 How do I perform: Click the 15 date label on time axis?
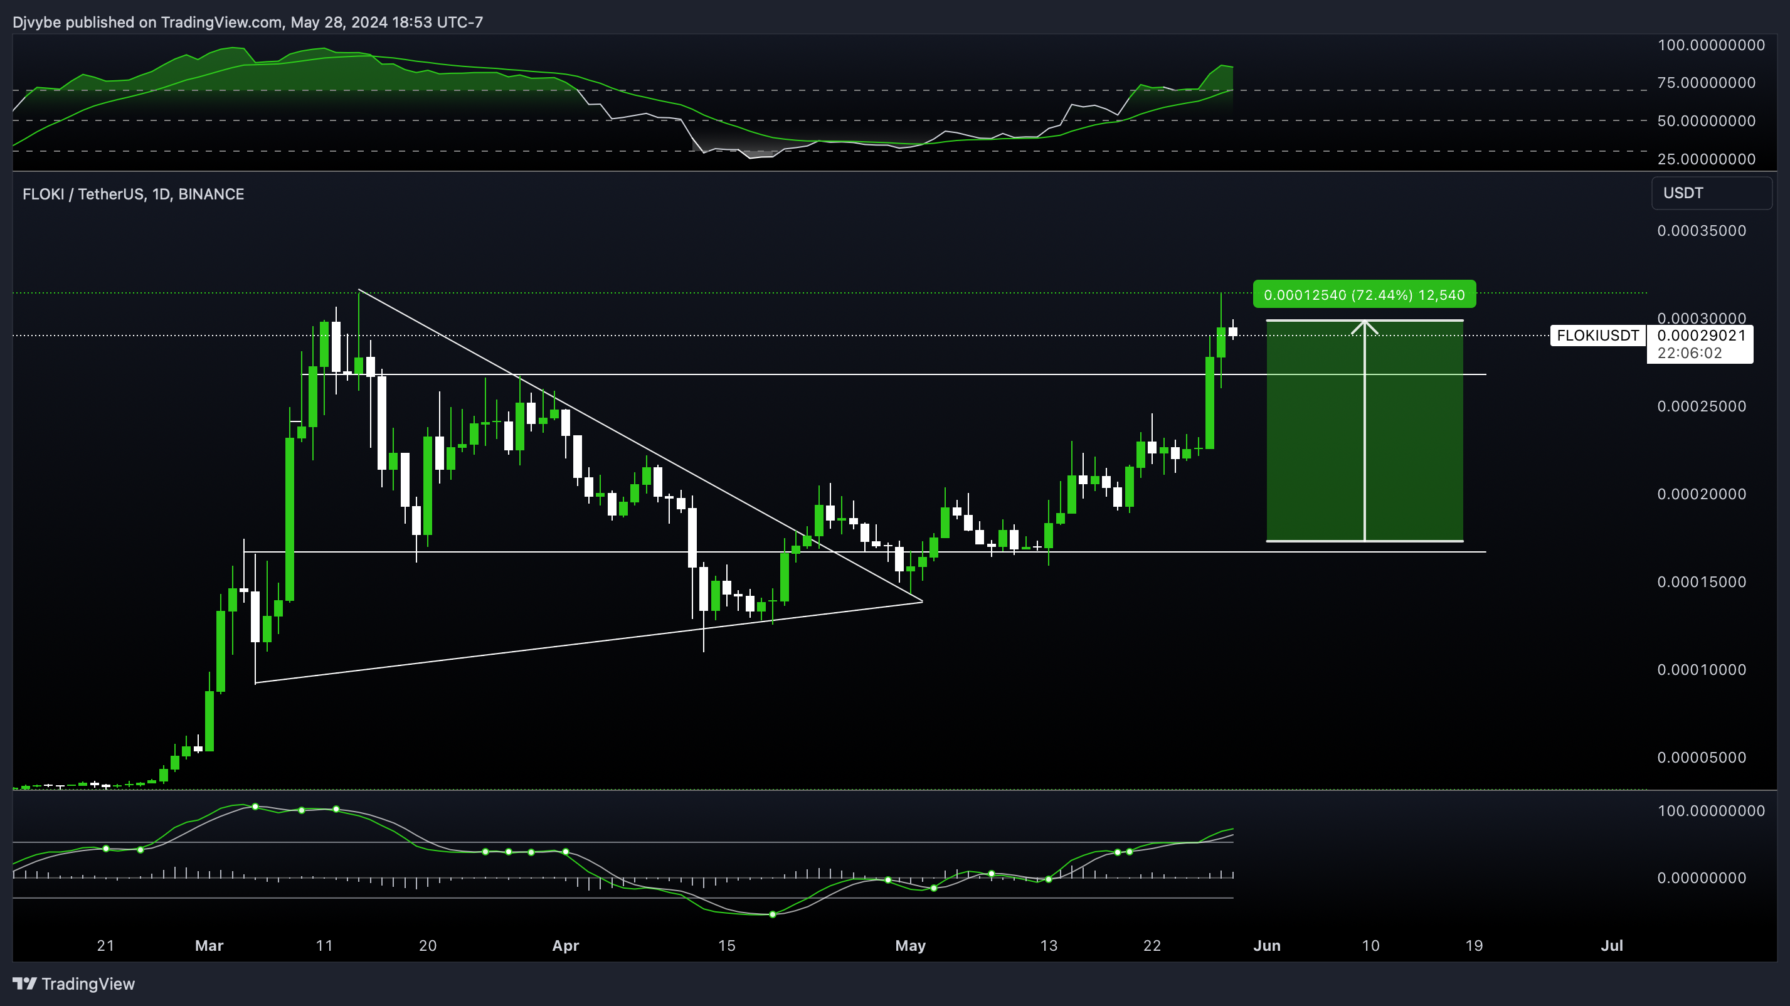(727, 946)
